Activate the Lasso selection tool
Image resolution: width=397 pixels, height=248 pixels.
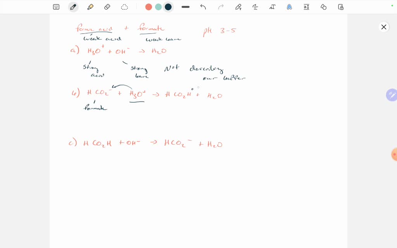tap(124, 7)
